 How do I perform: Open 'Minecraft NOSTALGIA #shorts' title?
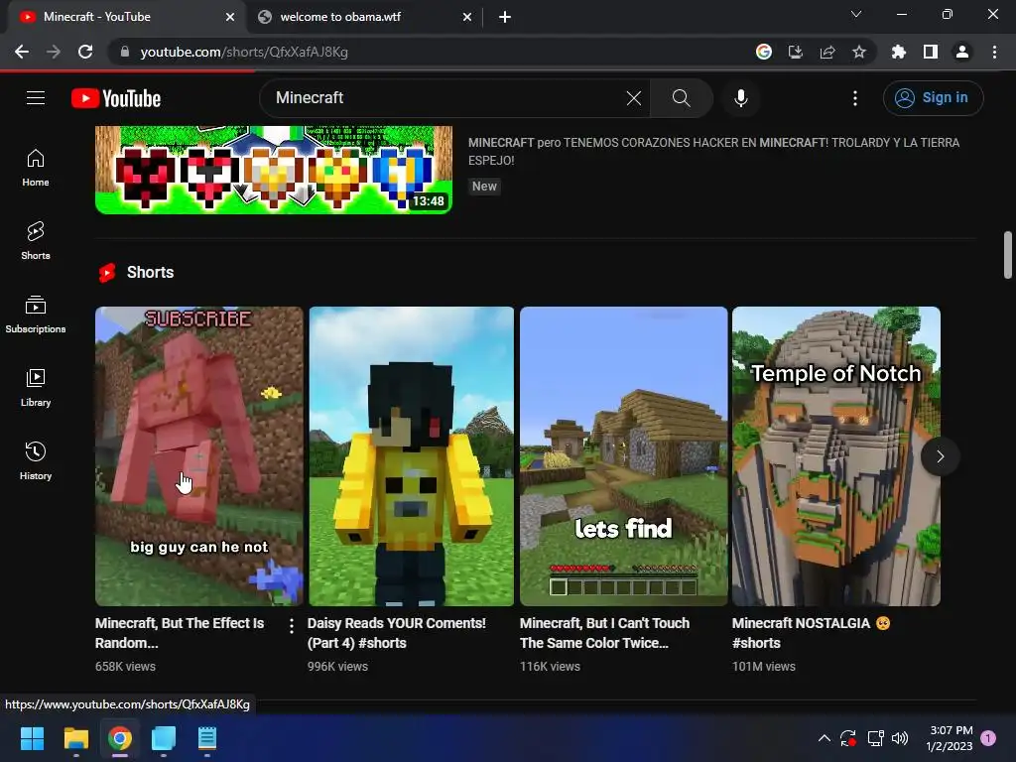[812, 633]
